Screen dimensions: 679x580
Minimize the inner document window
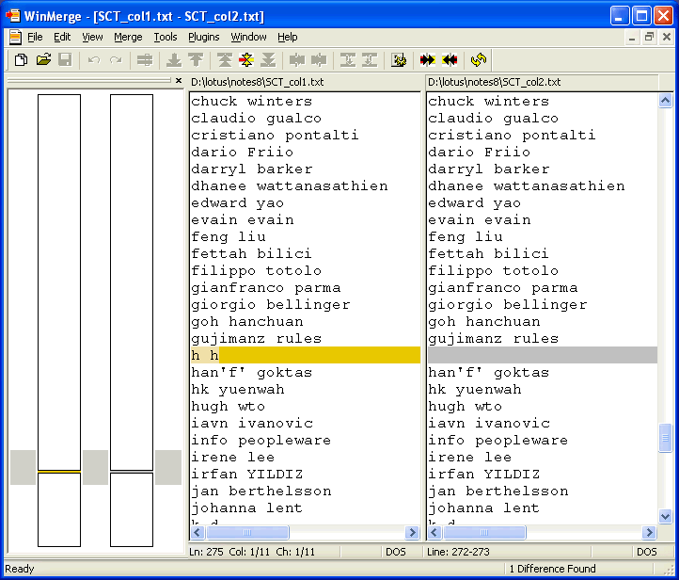tap(632, 38)
